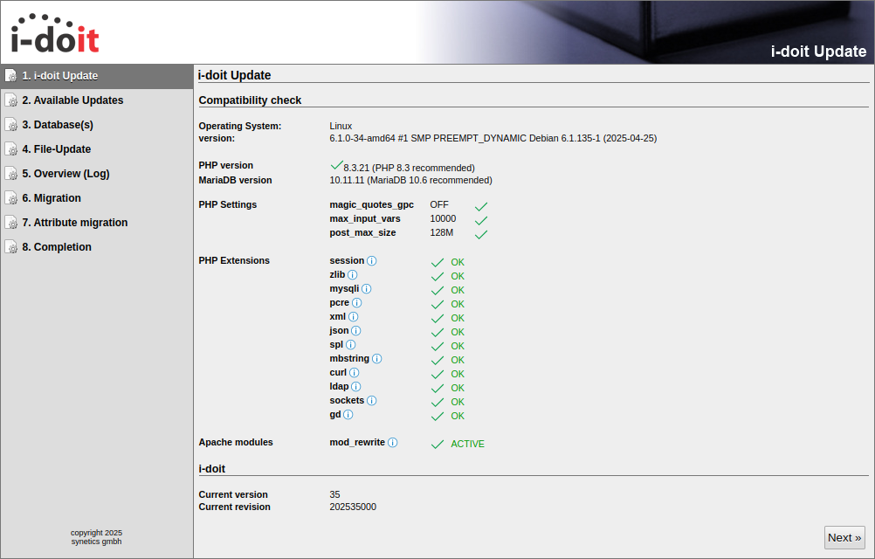The width and height of the screenshot is (875, 559).
Task: Click the i-doit logo
Action: click(55, 34)
